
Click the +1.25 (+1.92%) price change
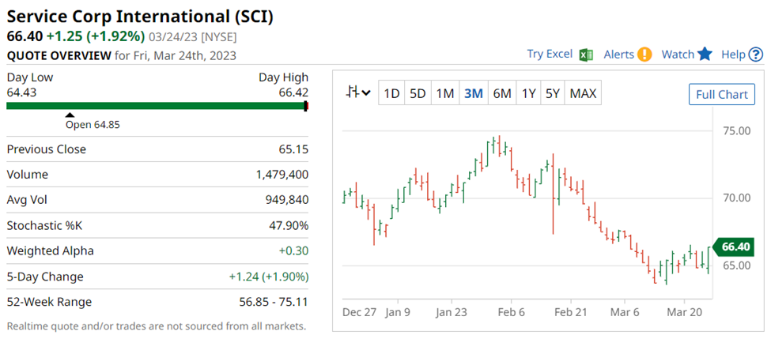[96, 36]
